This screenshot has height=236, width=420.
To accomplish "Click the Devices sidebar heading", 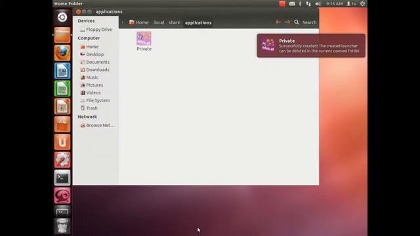I will pyautogui.click(x=86, y=21).
